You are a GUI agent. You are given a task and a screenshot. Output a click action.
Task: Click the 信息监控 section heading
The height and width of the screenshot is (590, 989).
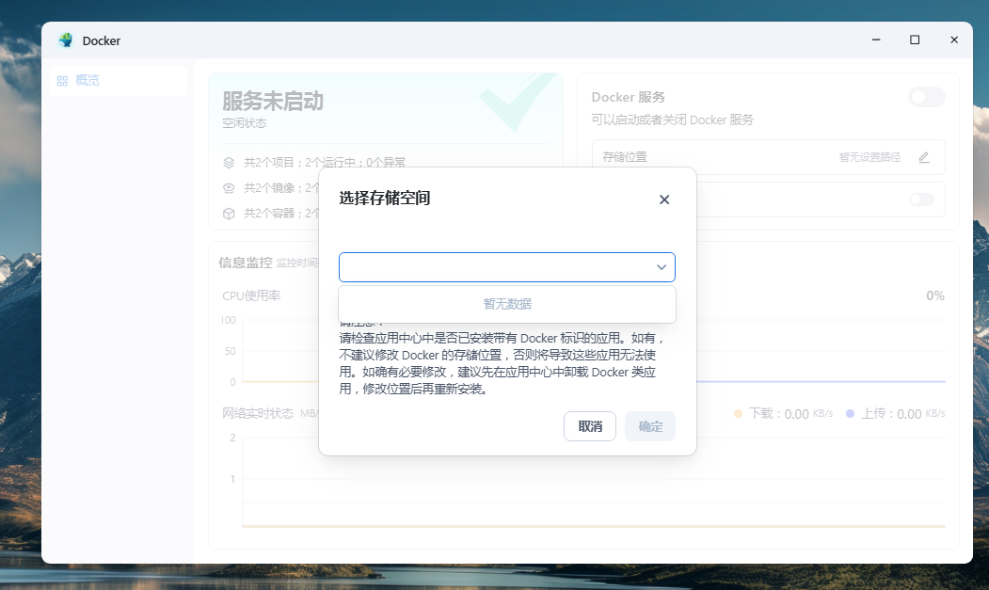(246, 263)
